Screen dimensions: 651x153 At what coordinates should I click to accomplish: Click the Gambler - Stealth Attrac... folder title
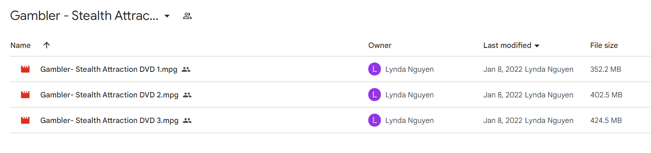(84, 15)
